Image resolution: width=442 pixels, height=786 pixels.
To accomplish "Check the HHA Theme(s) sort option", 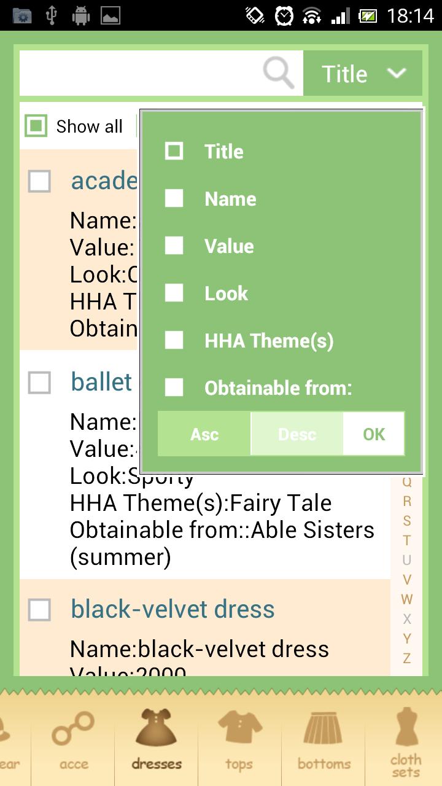I will [x=174, y=340].
